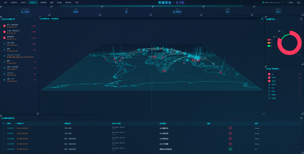Toggle fullscreen with the expand icon in header
This screenshot has width=304, height=154.
click(x=282, y=2)
